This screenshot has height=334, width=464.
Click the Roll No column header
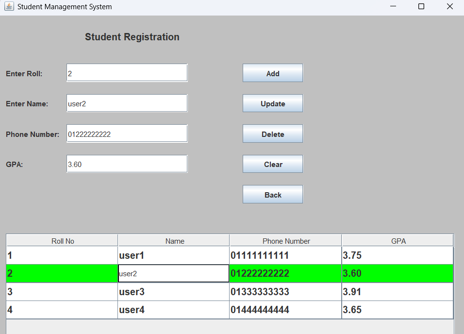[x=61, y=240]
